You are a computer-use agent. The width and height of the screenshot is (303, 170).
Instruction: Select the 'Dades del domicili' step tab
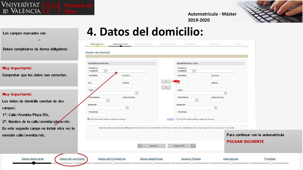[120, 44]
